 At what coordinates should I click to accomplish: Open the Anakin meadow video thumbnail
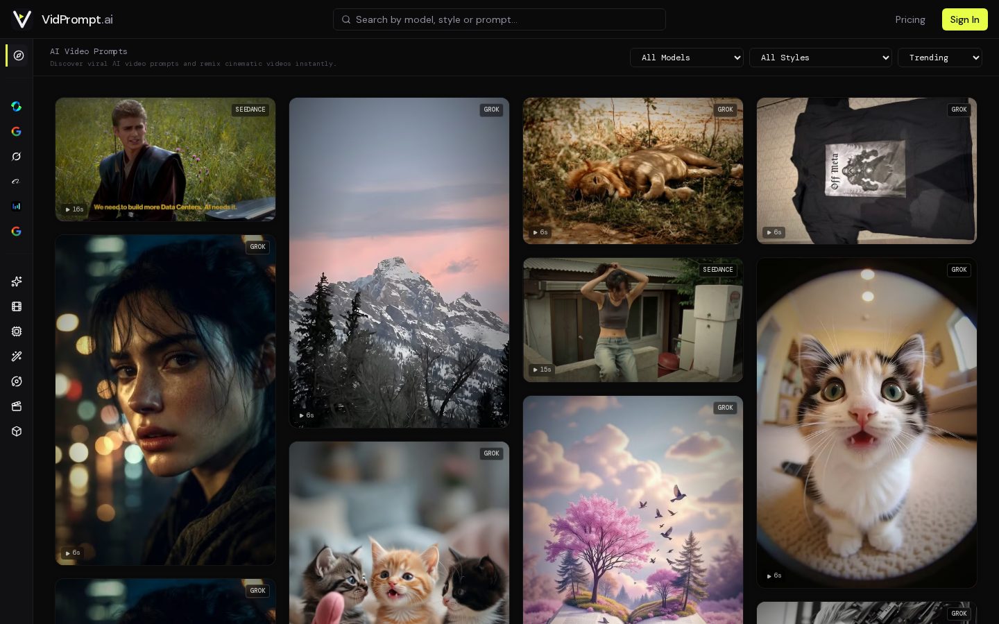point(165,159)
